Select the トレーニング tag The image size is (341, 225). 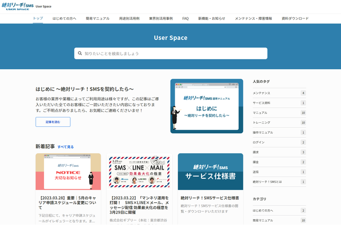pyautogui.click(x=263, y=122)
